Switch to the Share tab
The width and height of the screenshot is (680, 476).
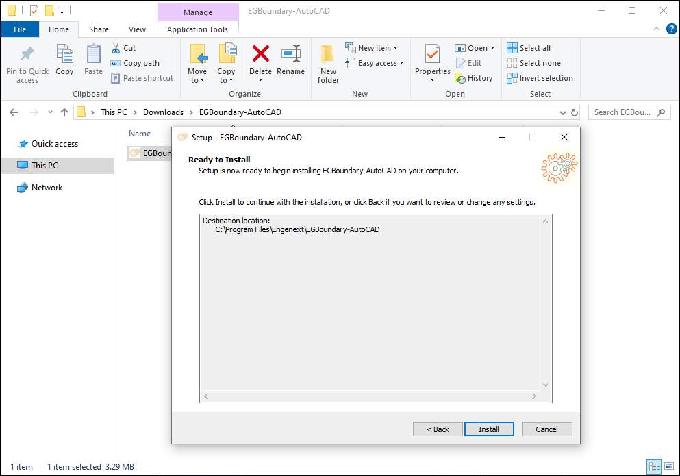99,29
